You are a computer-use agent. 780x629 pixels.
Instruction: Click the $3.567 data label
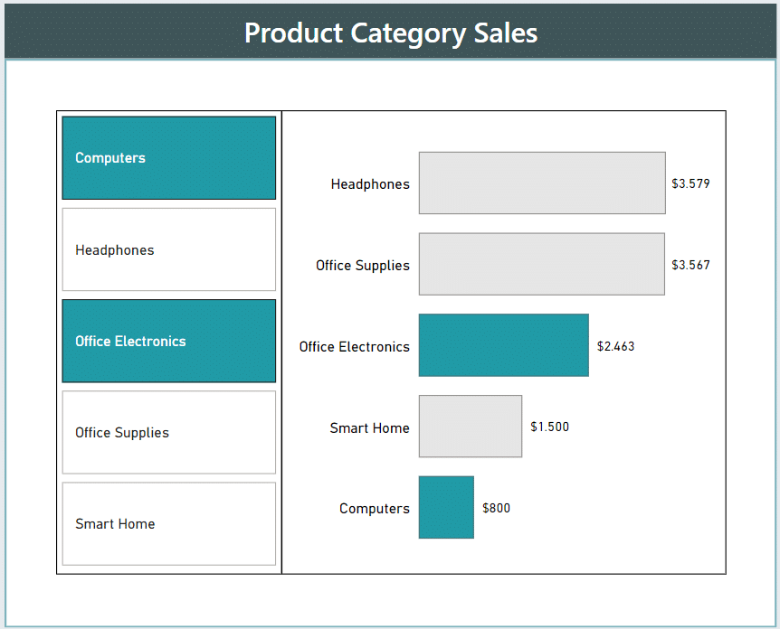[x=690, y=265]
